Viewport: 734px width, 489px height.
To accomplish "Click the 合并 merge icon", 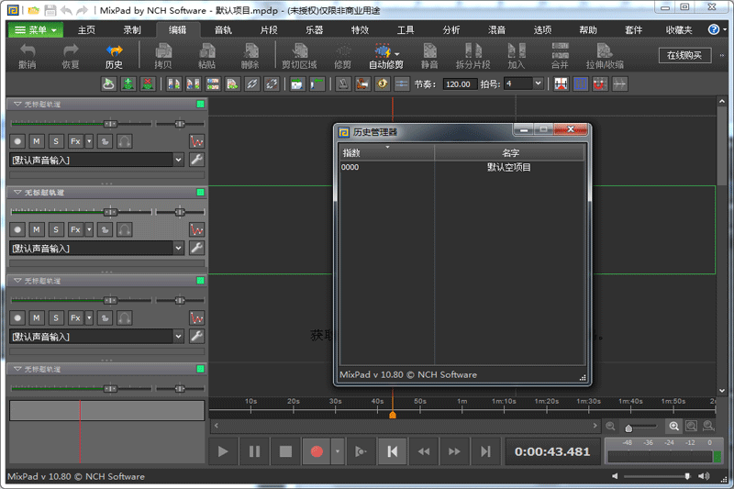I will coord(560,56).
